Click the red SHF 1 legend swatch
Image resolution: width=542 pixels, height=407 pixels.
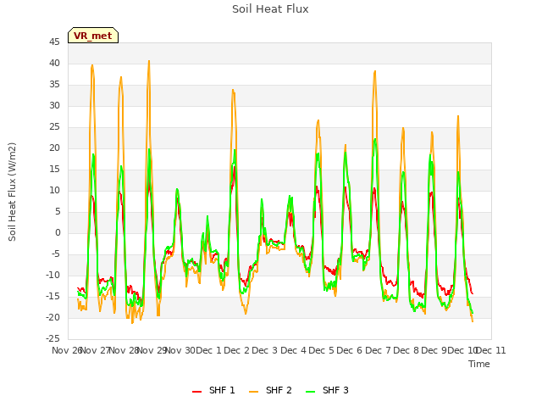[196, 392]
